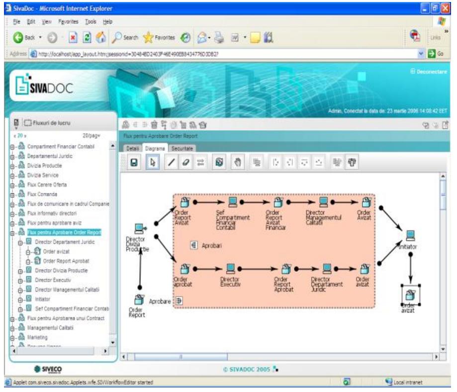Screen dimensions: 457x392
Task: Click the last diagram toolbar icon
Action: pos(352,162)
